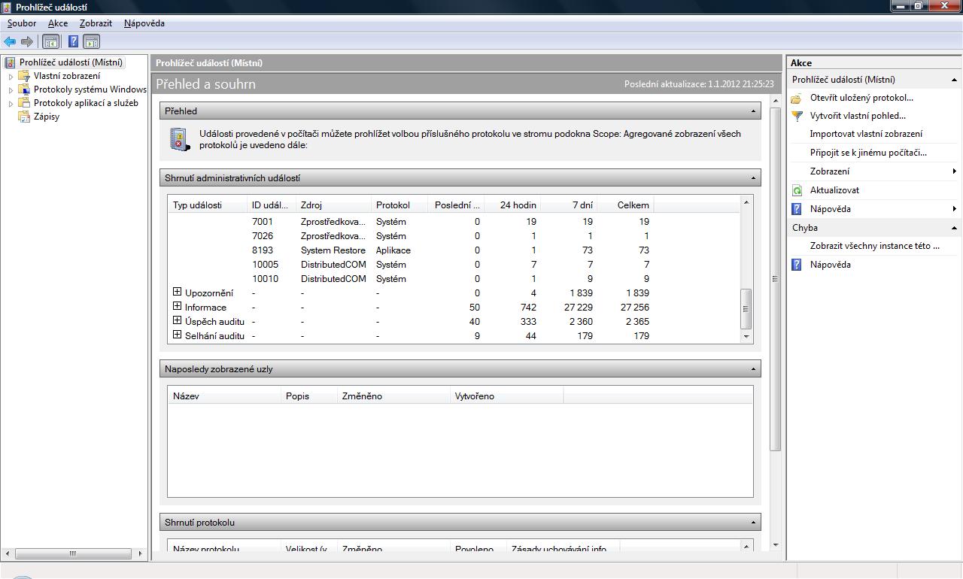Click the Vytvořit vlastní pohled filter icon
This screenshot has height=579, width=963.
(x=797, y=116)
